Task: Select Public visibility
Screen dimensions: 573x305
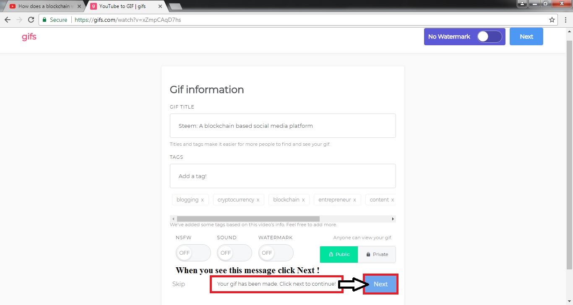Action: [339, 254]
